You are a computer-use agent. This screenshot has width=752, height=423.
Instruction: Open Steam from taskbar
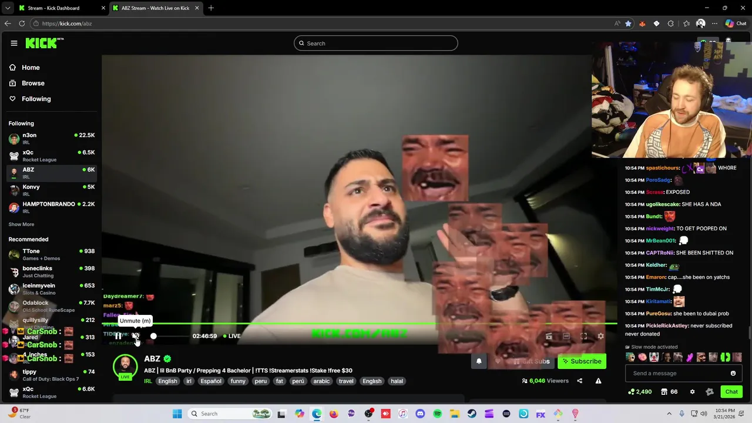pos(472,414)
